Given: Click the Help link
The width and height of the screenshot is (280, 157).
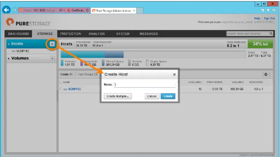Looking at the screenshot, I should (x=257, y=18).
